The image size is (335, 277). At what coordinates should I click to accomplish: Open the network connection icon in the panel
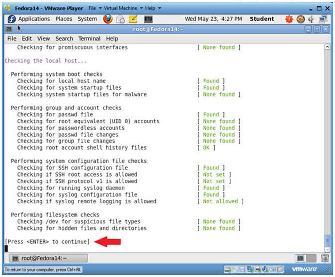tap(323, 19)
